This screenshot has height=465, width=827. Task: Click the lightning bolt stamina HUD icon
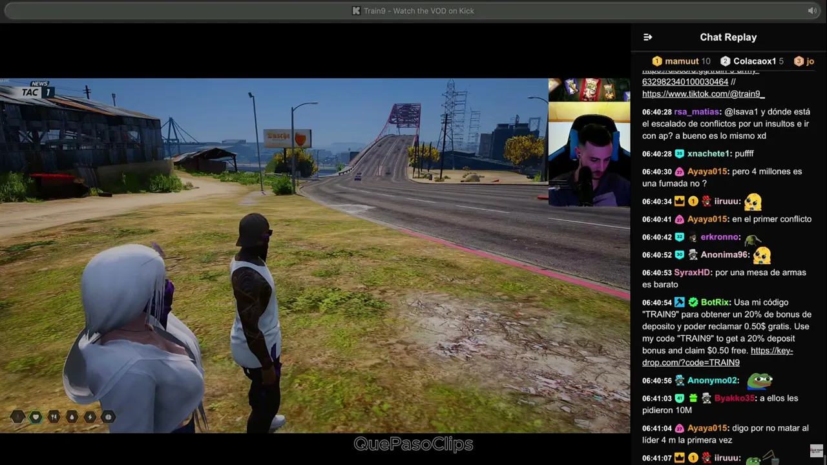pyautogui.click(x=90, y=417)
